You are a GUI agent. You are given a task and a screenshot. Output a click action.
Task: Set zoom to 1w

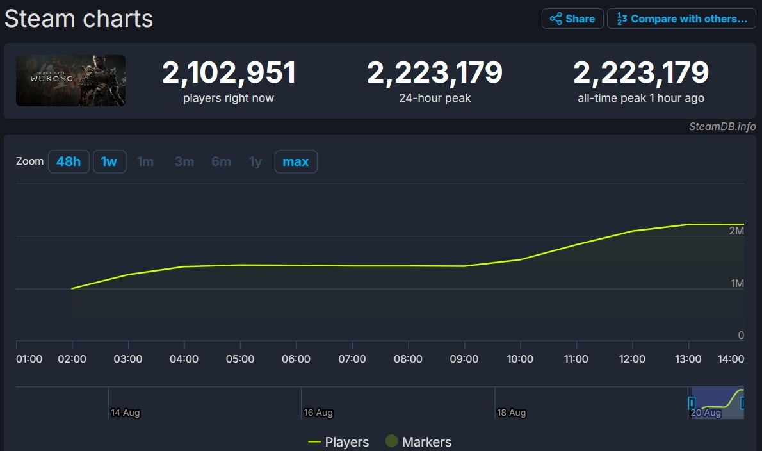[x=109, y=161]
